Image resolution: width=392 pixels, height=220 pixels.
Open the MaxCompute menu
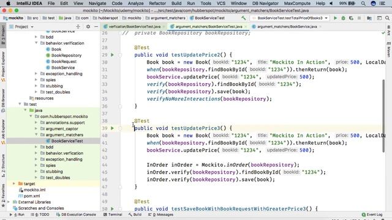click(x=297, y=4)
